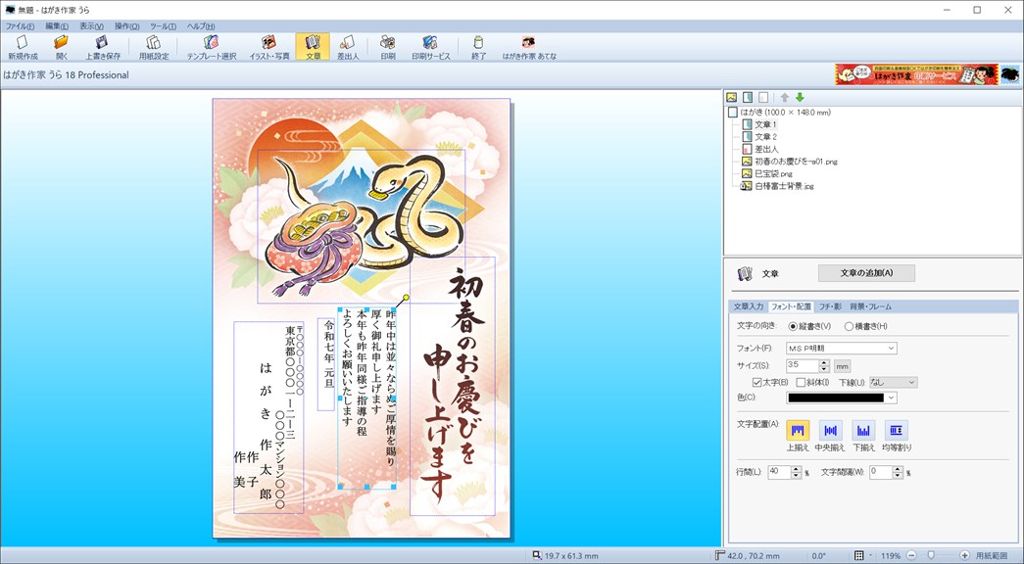The width and height of the screenshot is (1024, 564).
Task: Select 差出人 in the layer tree
Action: (765, 150)
